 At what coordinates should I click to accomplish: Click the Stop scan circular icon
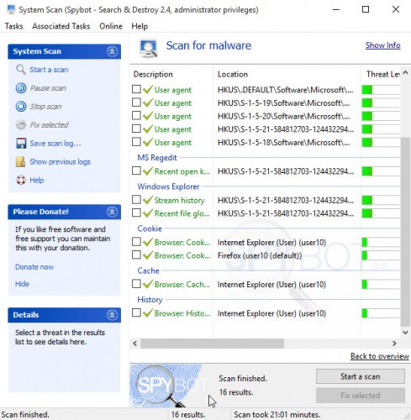coord(21,107)
